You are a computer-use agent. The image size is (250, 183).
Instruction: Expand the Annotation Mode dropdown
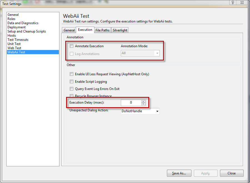[x=157, y=53]
